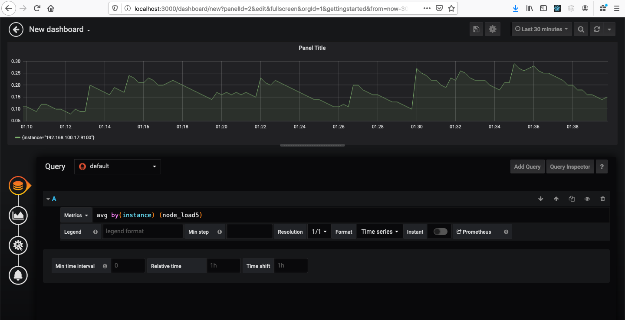Choose the default data source dropdown
The height and width of the screenshot is (320, 625).
coord(118,167)
